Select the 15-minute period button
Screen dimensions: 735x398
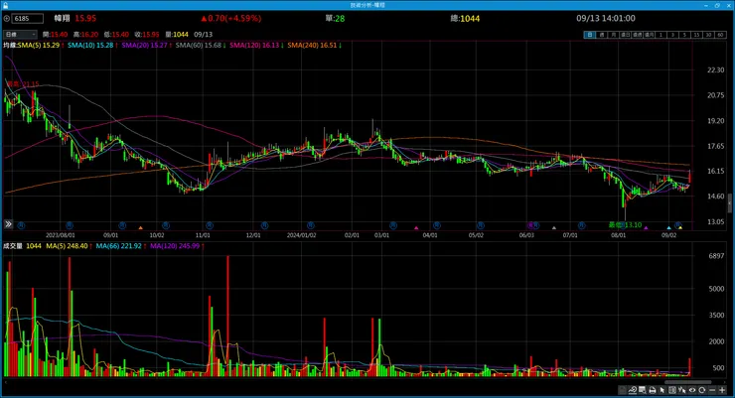pyautogui.click(x=696, y=35)
